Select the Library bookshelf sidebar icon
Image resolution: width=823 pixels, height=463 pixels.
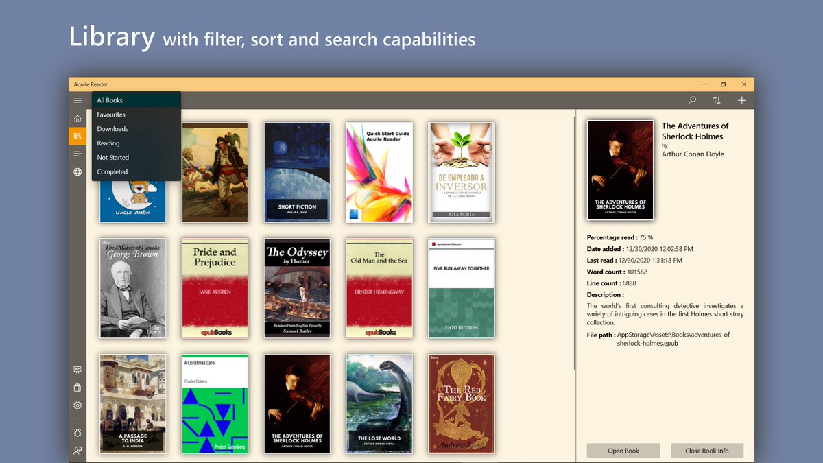point(77,136)
